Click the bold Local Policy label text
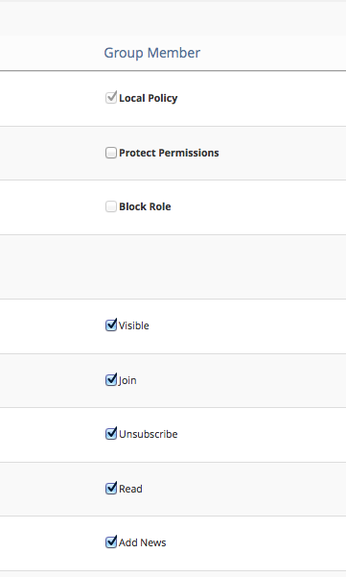Screen dimensions: 346x577 coord(148,98)
